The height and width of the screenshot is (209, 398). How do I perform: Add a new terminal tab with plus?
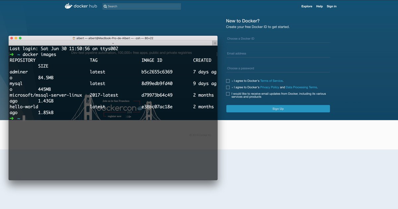pos(215,43)
